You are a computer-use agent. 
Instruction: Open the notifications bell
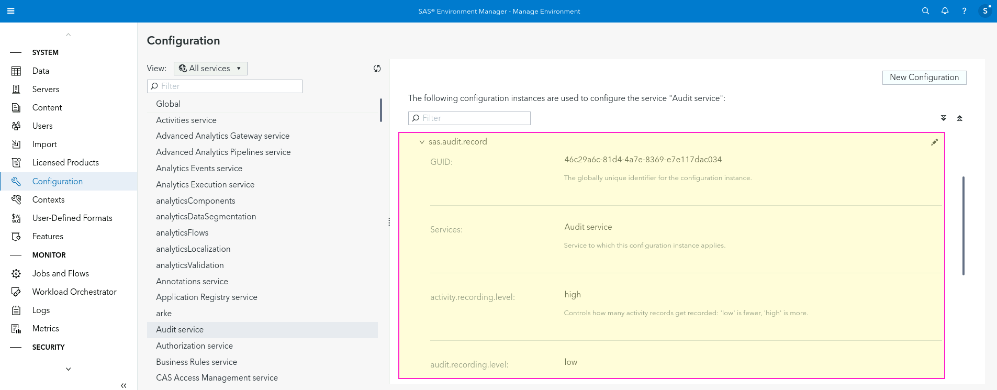coord(945,11)
